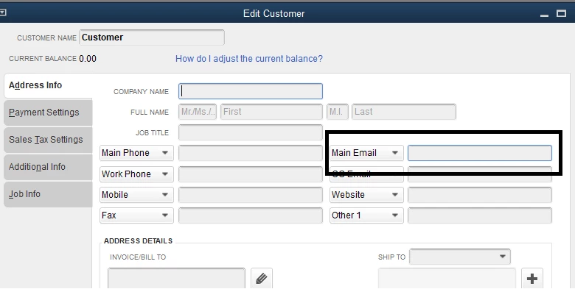The width and height of the screenshot is (575, 289).
Task: Open the Mobile type dropdown
Action: (x=136, y=195)
